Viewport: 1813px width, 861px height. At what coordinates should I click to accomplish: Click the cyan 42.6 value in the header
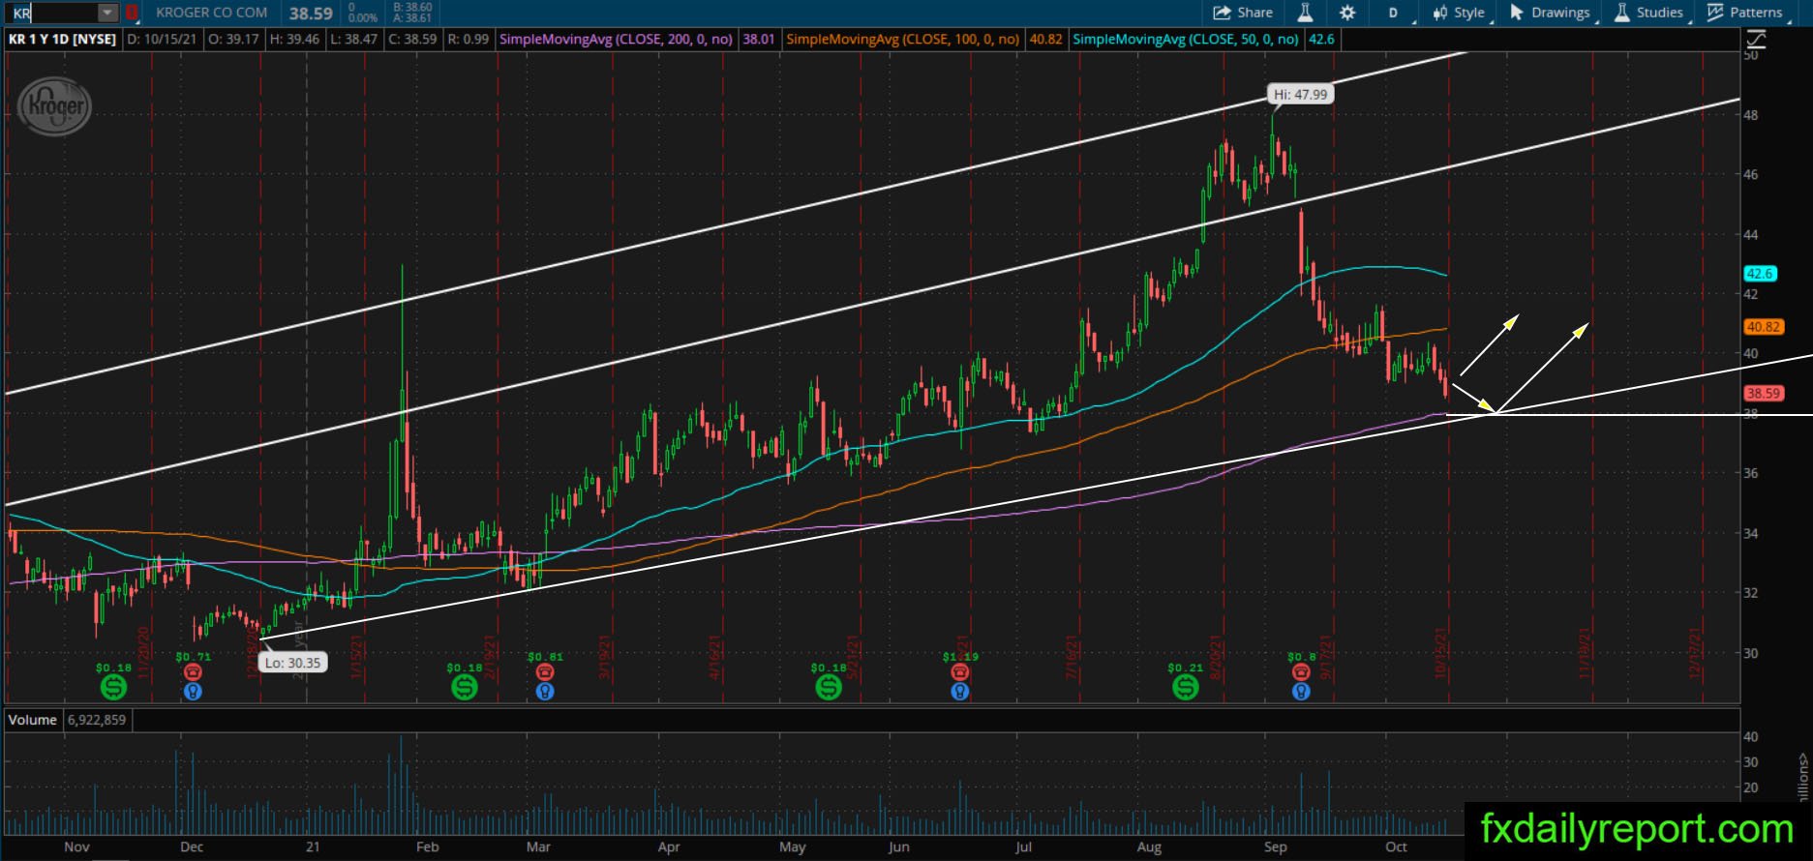click(1321, 40)
